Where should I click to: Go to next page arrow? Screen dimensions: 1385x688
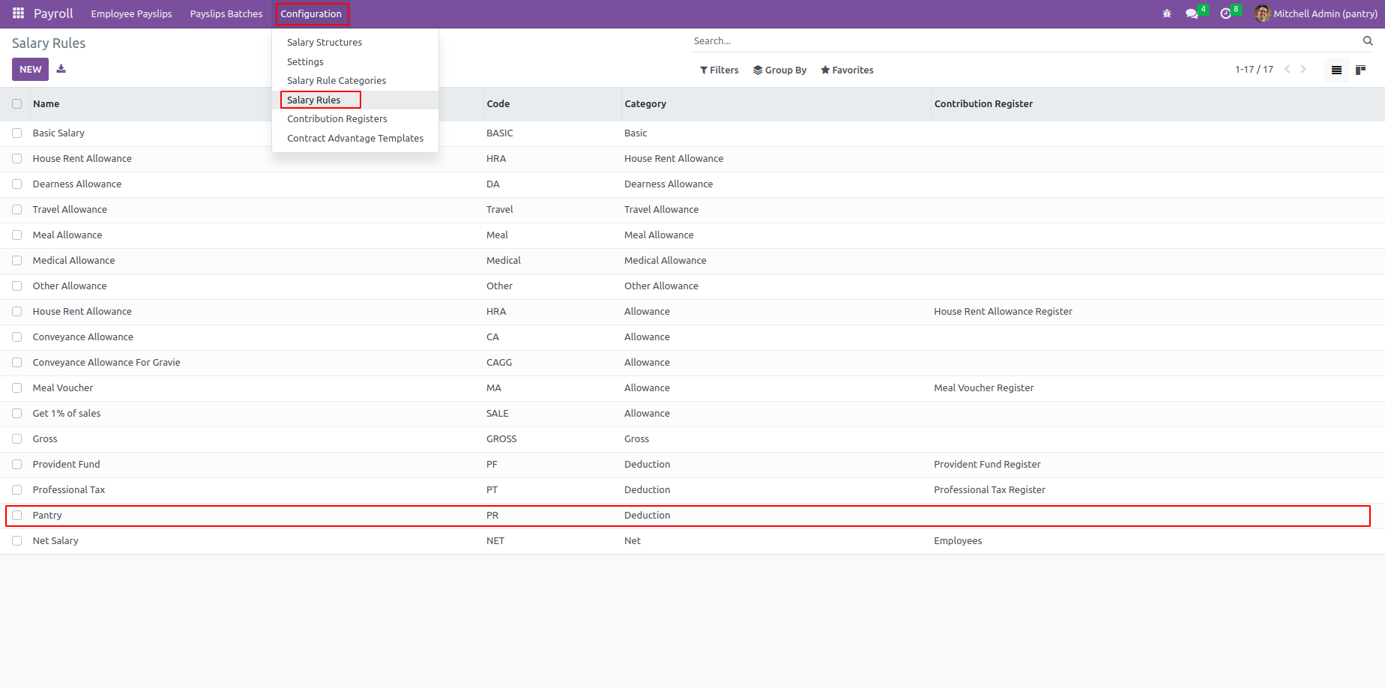pos(1304,69)
